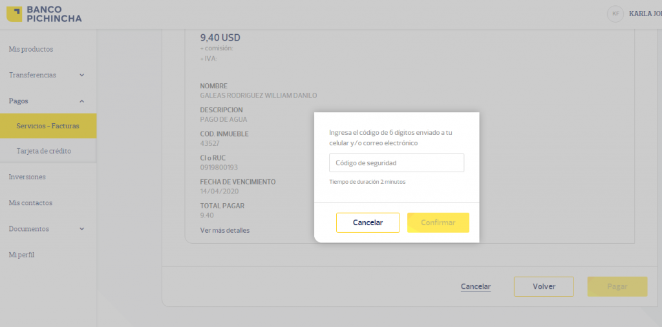Viewport: 662px width, 327px height.
Task: Open Mi perfil page
Action: [x=21, y=255]
